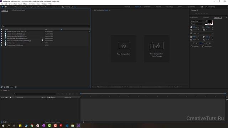Toggle Superscript in Character panel
The width and height of the screenshot is (228, 128).
tap(207, 43)
